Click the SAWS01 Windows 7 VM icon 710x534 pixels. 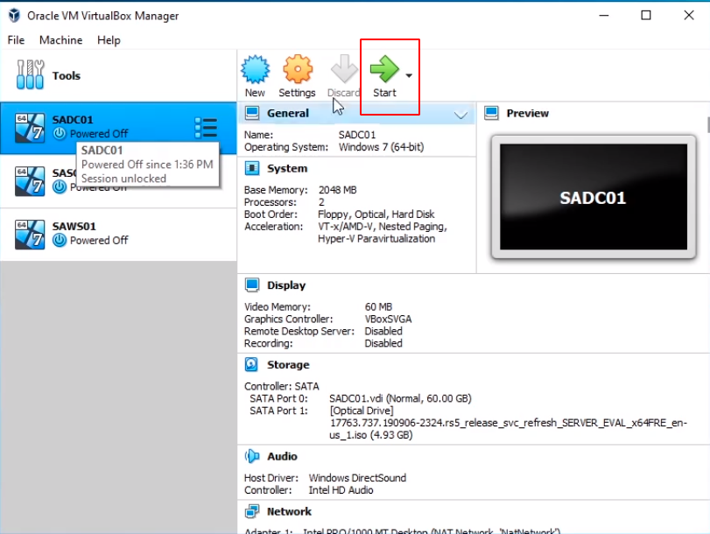30,234
